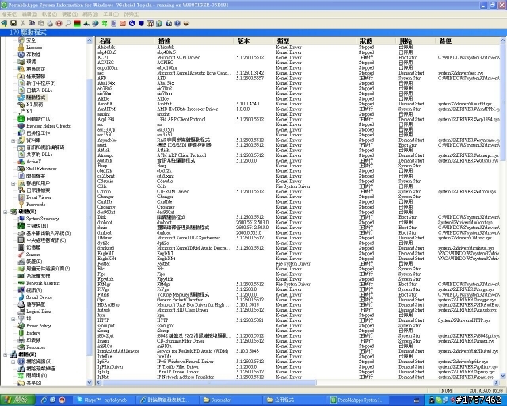
Task: Sort by the 路徑 column header
Action: pyautogui.click(x=467, y=40)
